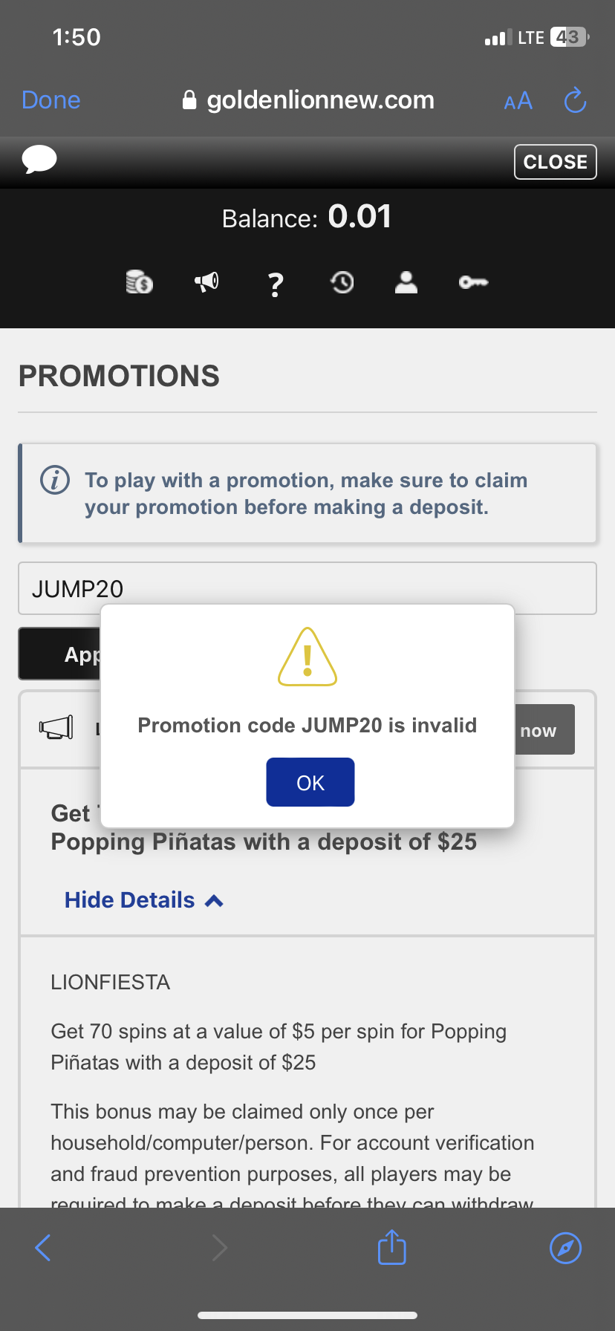Open page in Safari compass icon
The width and height of the screenshot is (615, 1331).
pyautogui.click(x=565, y=1248)
